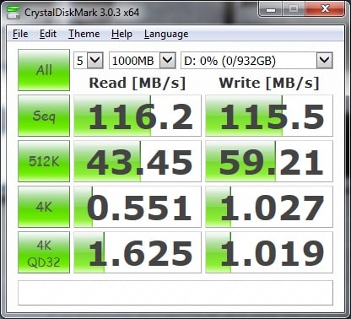Open the File menu
This screenshot has height=319, width=351.
20,34
